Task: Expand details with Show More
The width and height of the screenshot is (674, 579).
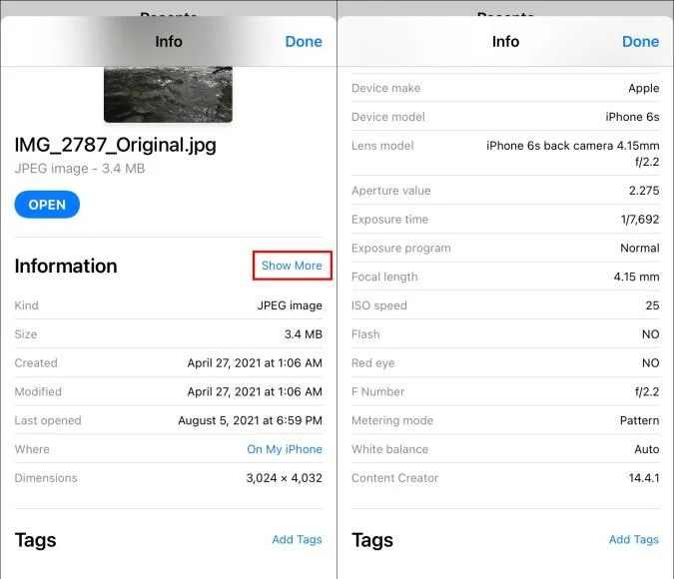Action: (x=292, y=266)
